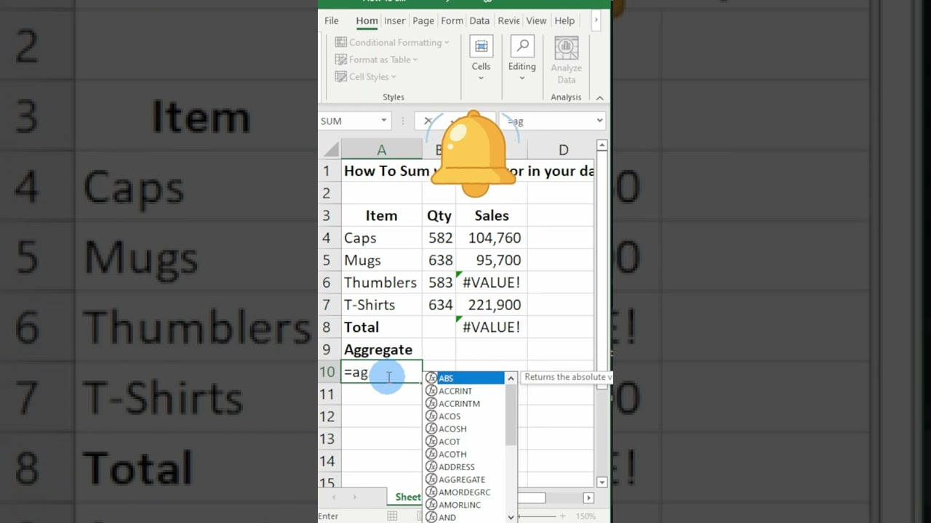
Task: Click the sales value 104,760
Action: tap(492, 238)
